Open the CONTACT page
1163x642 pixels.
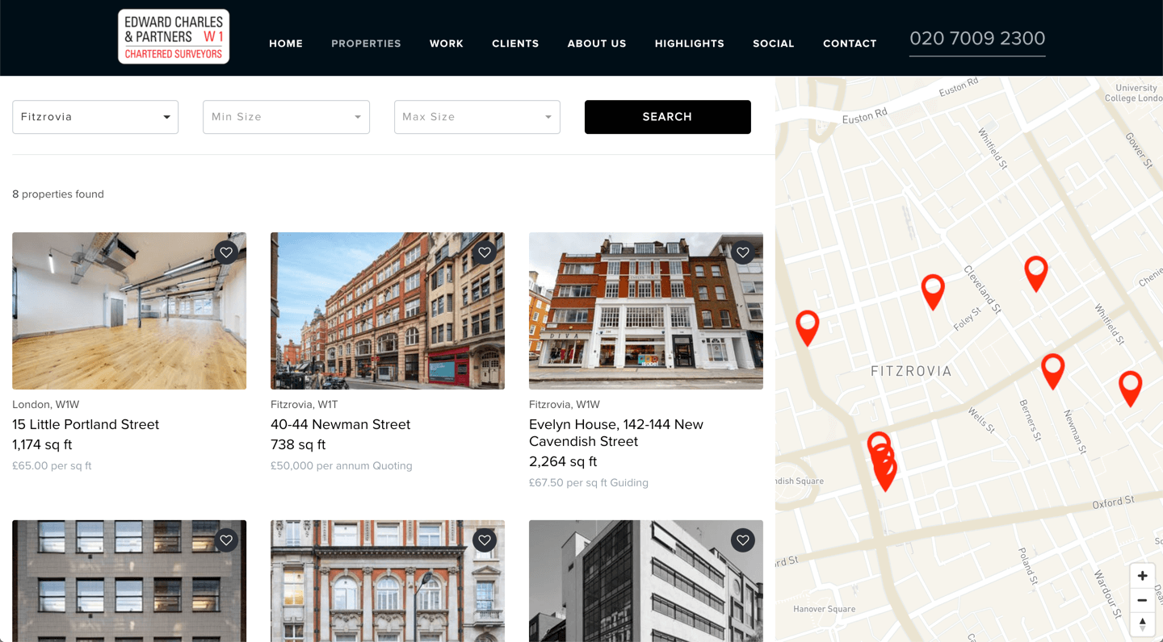click(850, 44)
